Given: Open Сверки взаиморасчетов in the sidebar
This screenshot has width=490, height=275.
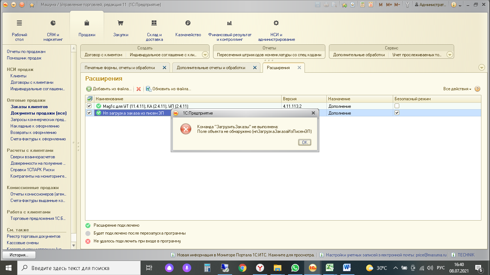Looking at the screenshot, I should click(x=33, y=157).
